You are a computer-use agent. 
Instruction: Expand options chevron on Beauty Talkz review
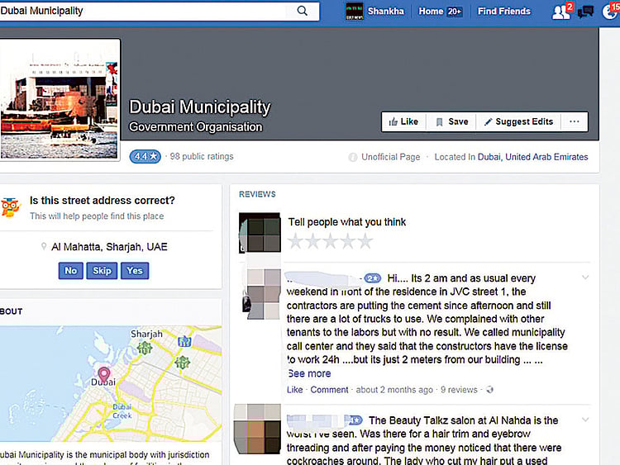pyautogui.click(x=585, y=420)
